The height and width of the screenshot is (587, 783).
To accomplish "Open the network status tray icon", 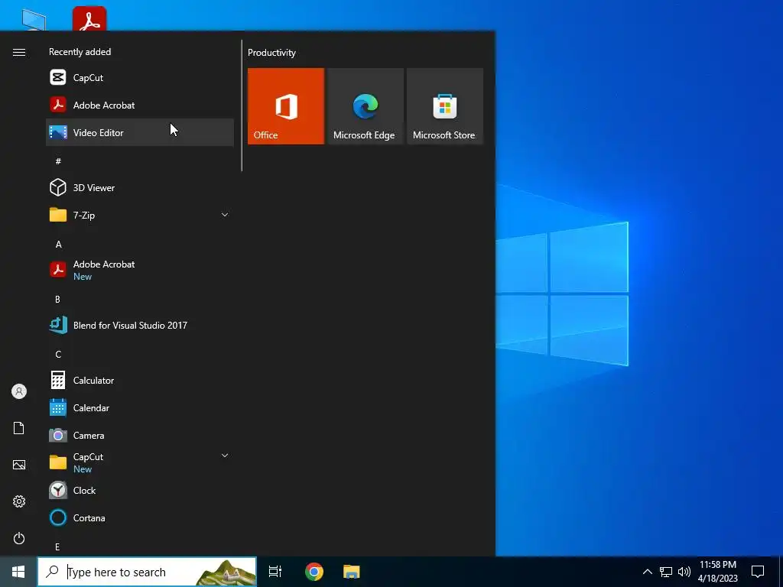I will 666,572.
